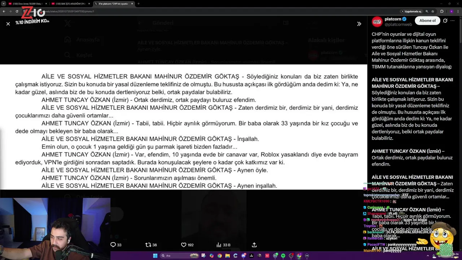Open the tab search dropdown arrow
This screenshot has height=260, width=462.
tap(3, 4)
